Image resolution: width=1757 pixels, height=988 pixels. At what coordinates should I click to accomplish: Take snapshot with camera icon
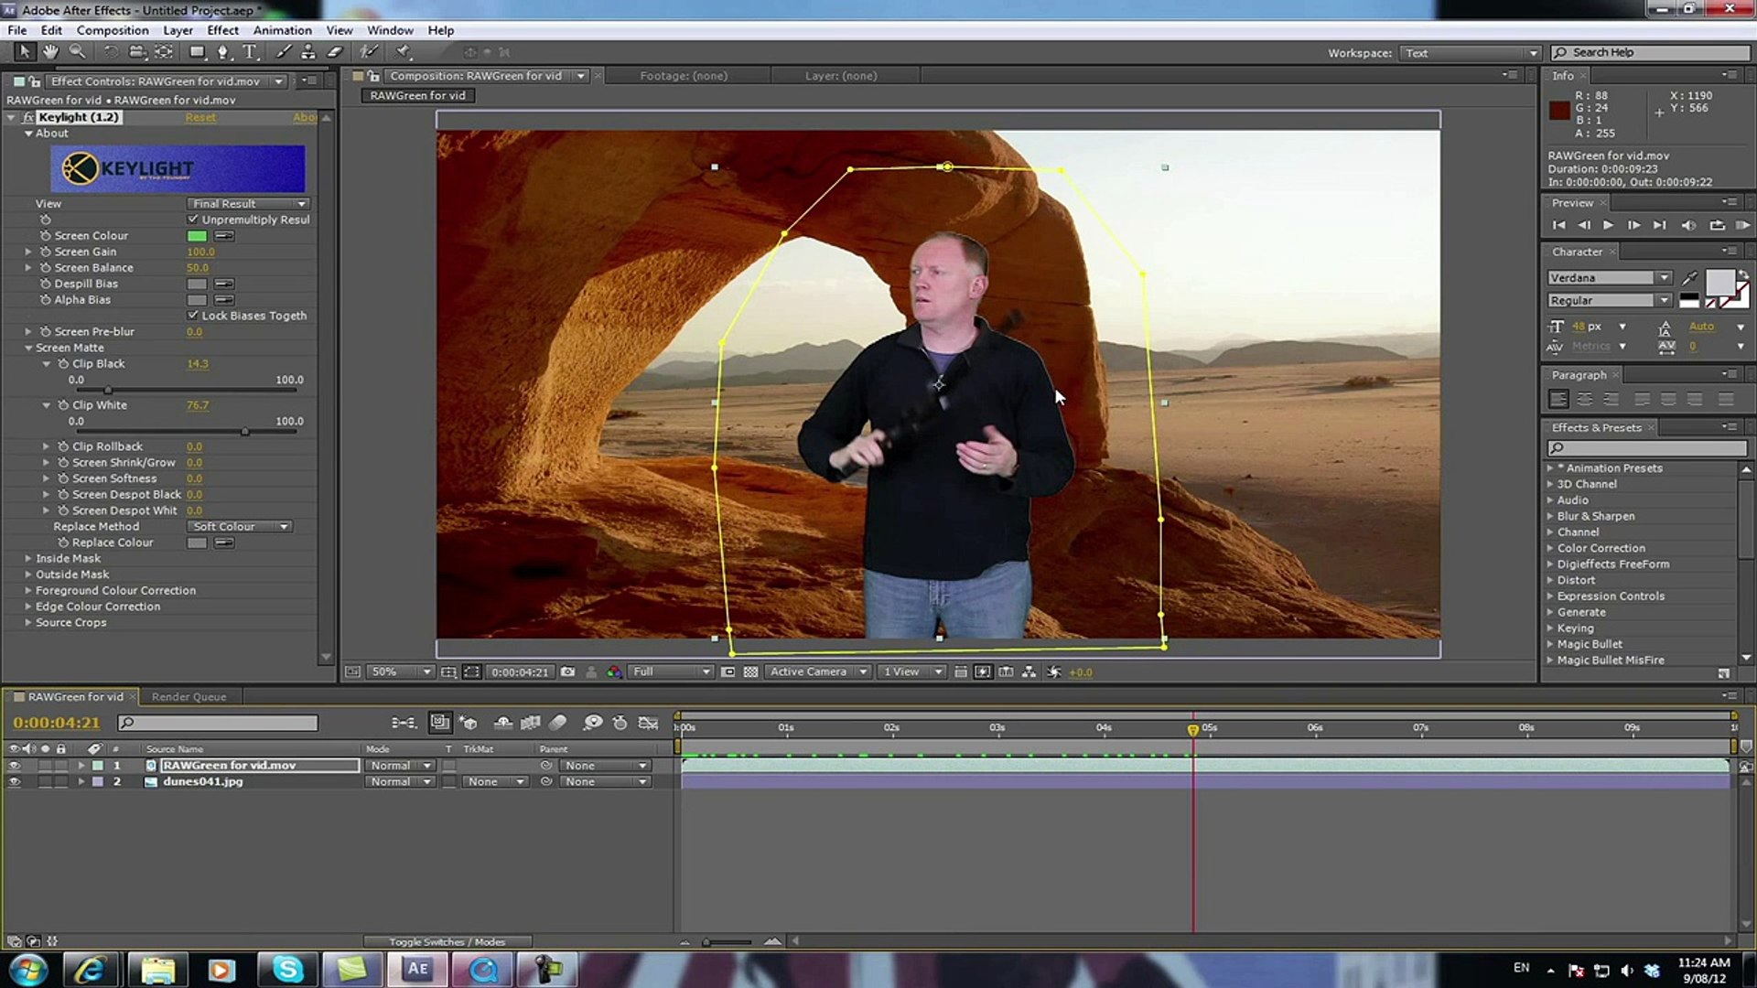pos(567,671)
